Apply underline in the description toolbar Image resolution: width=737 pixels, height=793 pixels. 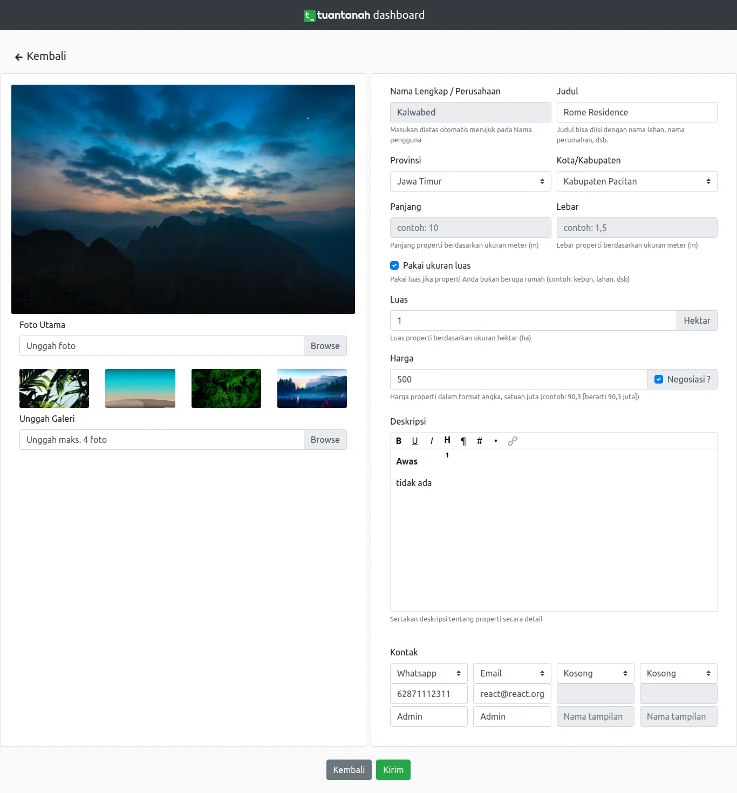[415, 441]
